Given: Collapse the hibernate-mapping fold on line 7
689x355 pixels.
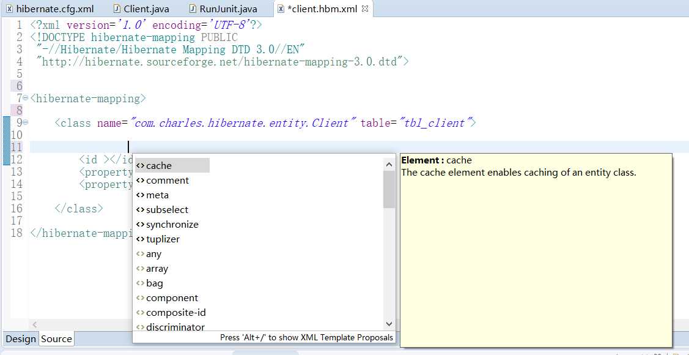Looking at the screenshot, I should (x=26, y=98).
